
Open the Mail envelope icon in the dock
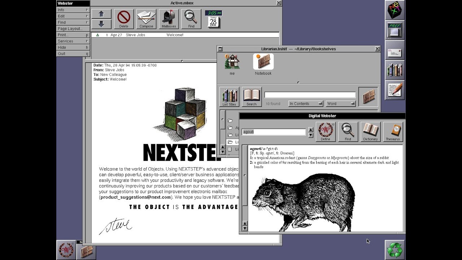(x=395, y=49)
